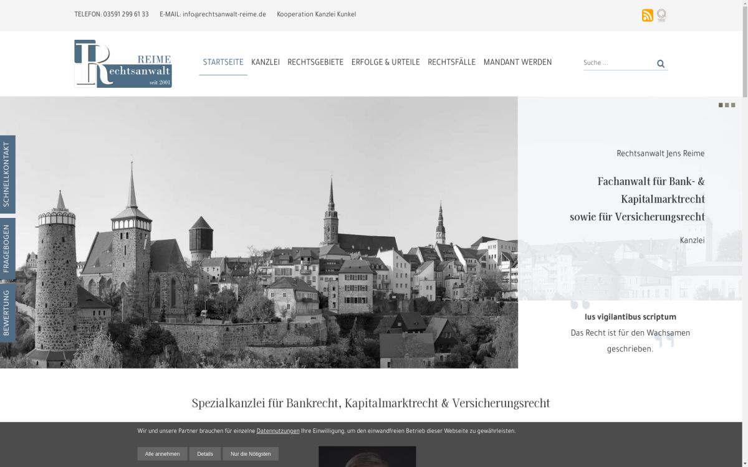Click the Rechtsanwalt Reime logo

123,64
